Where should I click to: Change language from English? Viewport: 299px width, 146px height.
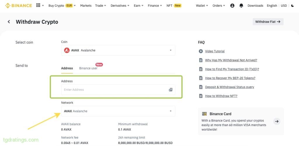[x=272, y=6]
